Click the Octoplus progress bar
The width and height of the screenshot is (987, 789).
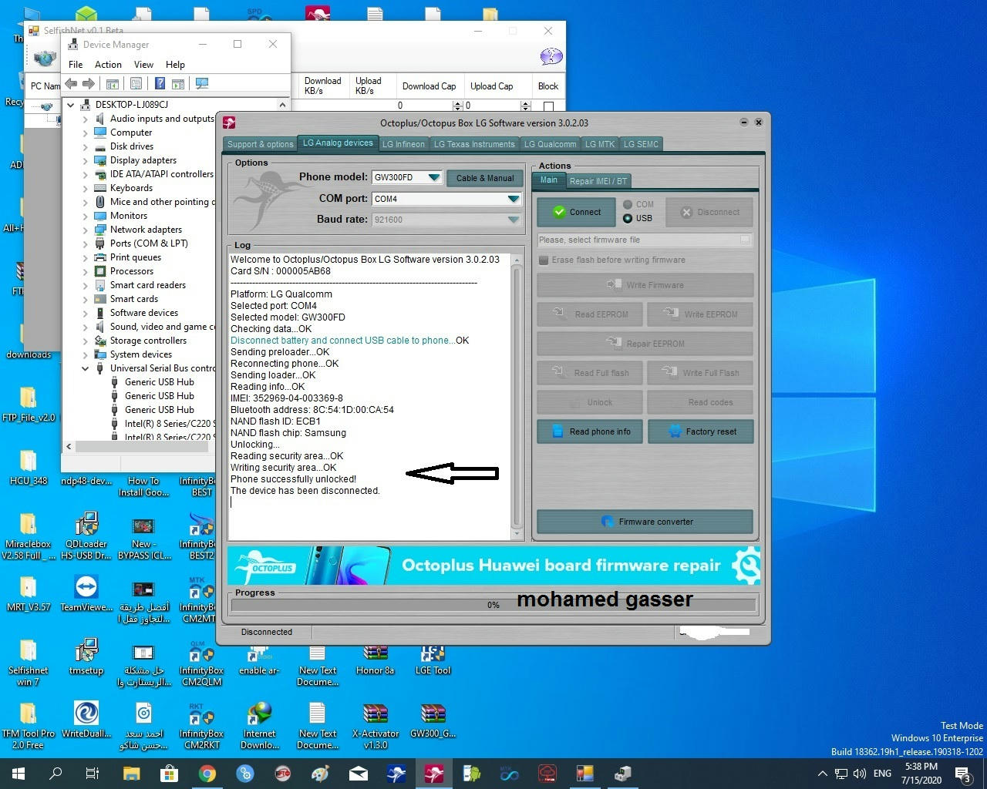coord(493,605)
